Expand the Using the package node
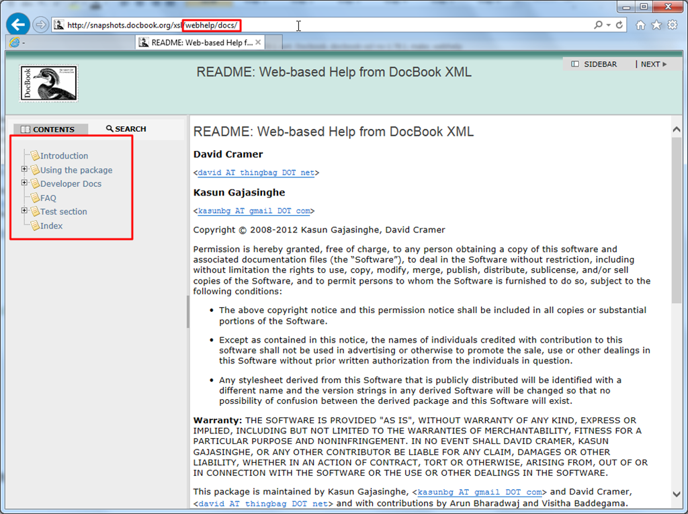 25,169
